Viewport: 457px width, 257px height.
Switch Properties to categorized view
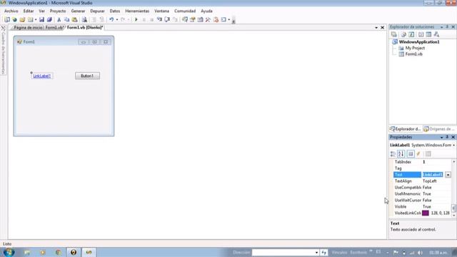393,154
